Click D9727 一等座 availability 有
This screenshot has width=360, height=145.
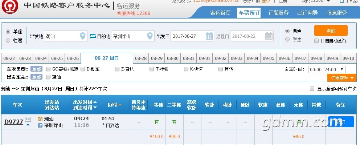click(156, 122)
